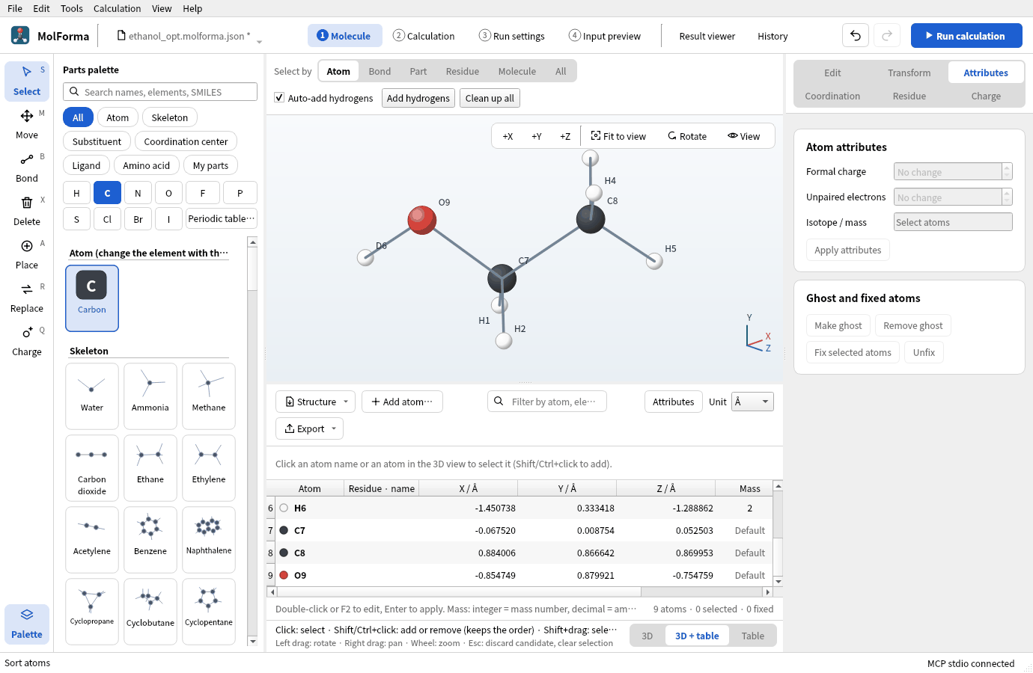Click the Clean up all button
The height and width of the screenshot is (673, 1033).
(x=490, y=98)
